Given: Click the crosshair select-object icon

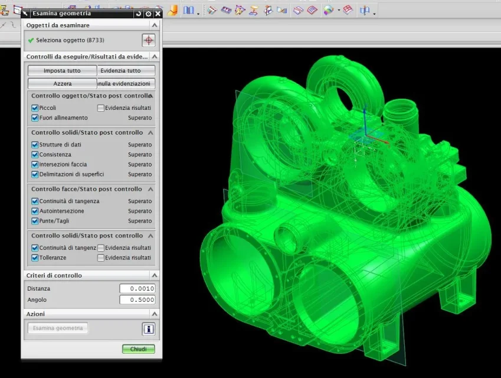Looking at the screenshot, I should (149, 40).
